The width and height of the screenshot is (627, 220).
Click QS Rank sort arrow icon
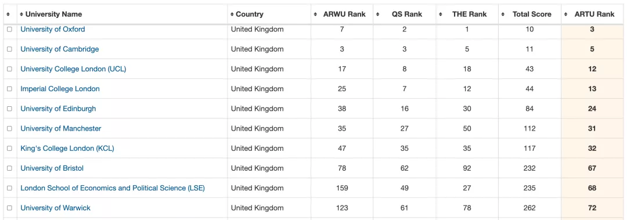(378, 15)
